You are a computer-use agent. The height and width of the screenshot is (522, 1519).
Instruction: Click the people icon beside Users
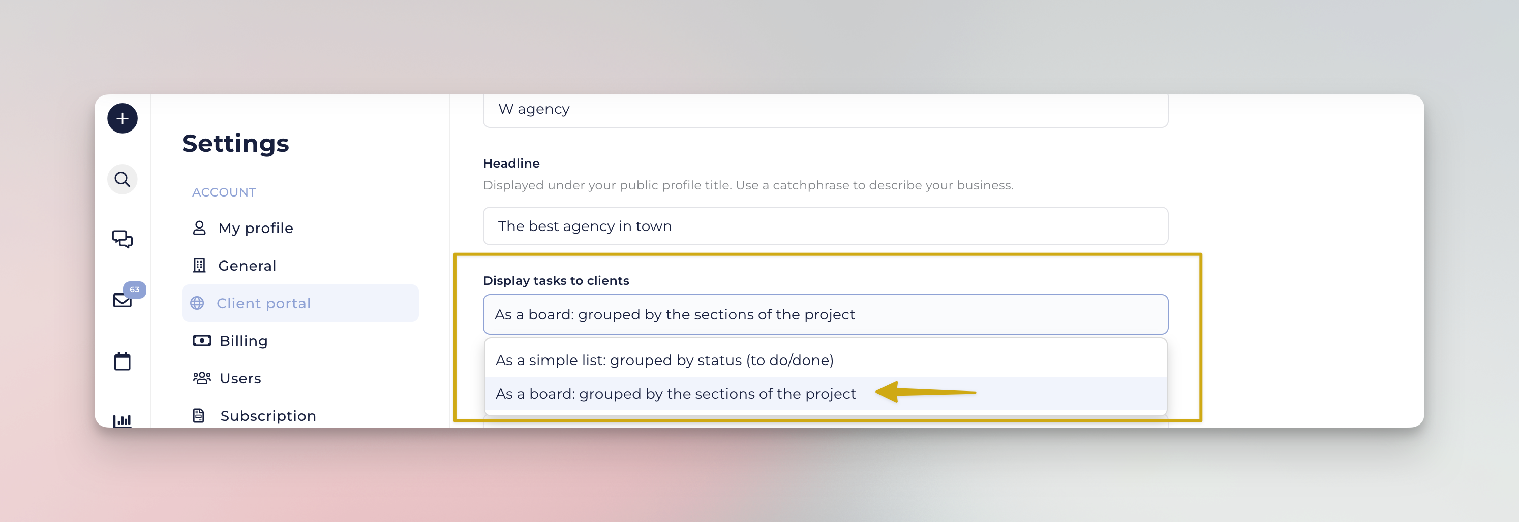pos(202,378)
